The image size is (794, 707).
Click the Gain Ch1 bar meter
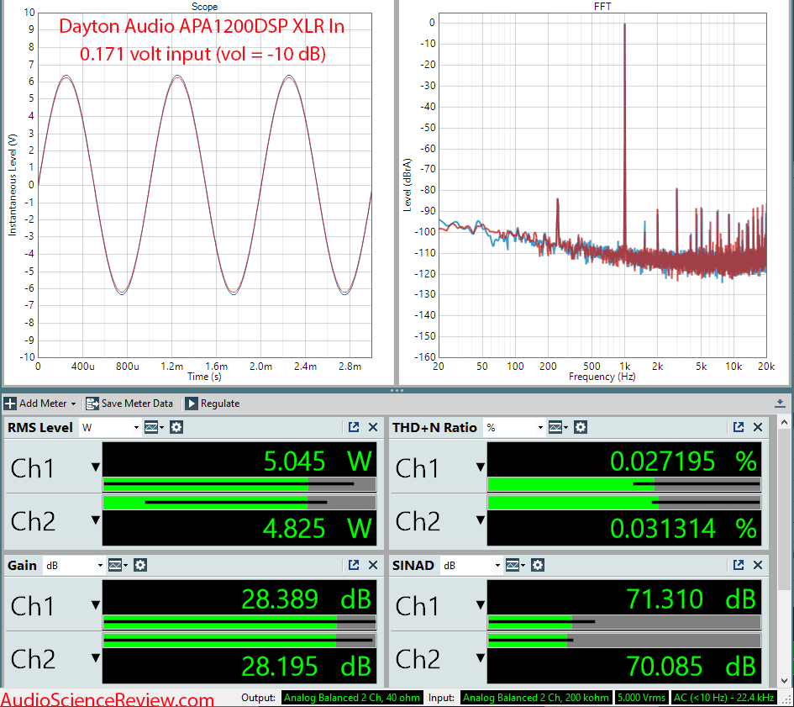coord(239,622)
